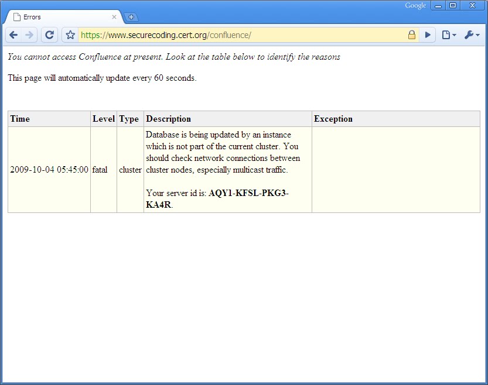488x385 pixels.
Task: Minimize the Chrome window
Action: pyautogui.click(x=438, y=6)
